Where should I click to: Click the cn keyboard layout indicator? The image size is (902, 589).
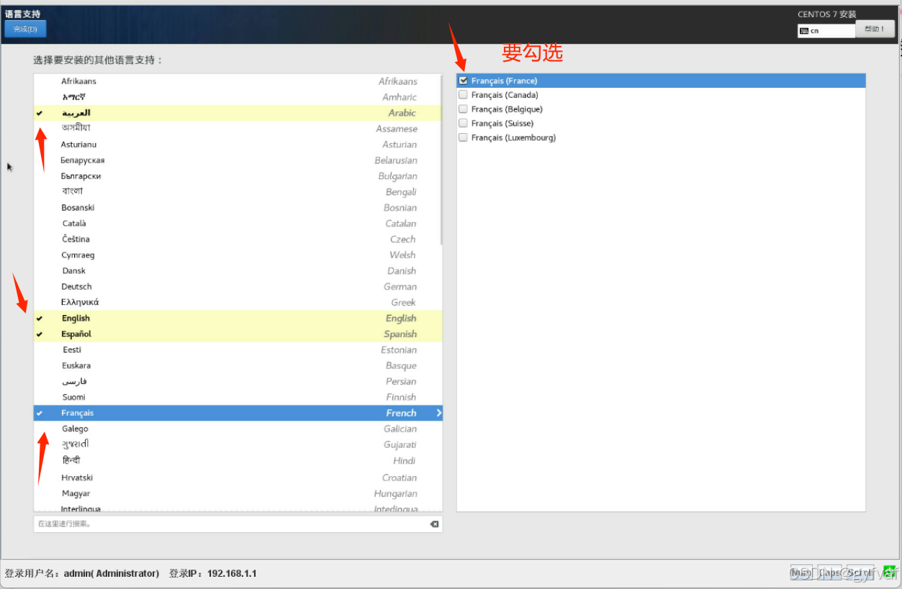point(826,31)
